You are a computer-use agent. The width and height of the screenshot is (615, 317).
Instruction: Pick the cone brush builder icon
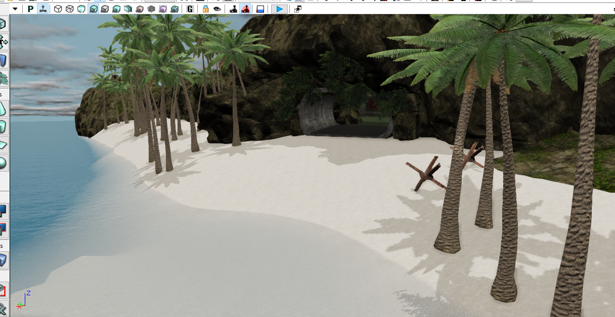[3, 109]
